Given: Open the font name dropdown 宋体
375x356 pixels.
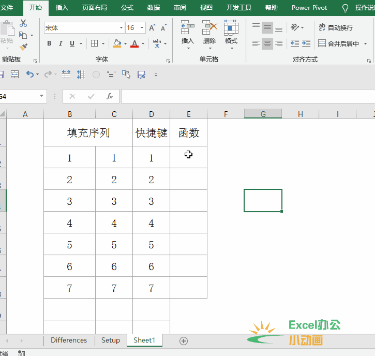Looking at the screenshot, I should click(121, 28).
